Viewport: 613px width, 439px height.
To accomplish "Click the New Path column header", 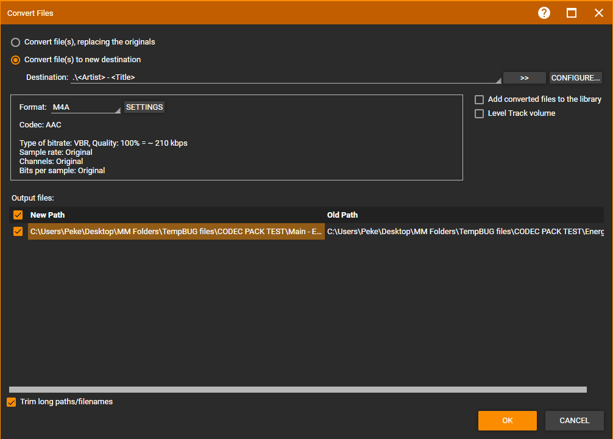I will (48, 215).
